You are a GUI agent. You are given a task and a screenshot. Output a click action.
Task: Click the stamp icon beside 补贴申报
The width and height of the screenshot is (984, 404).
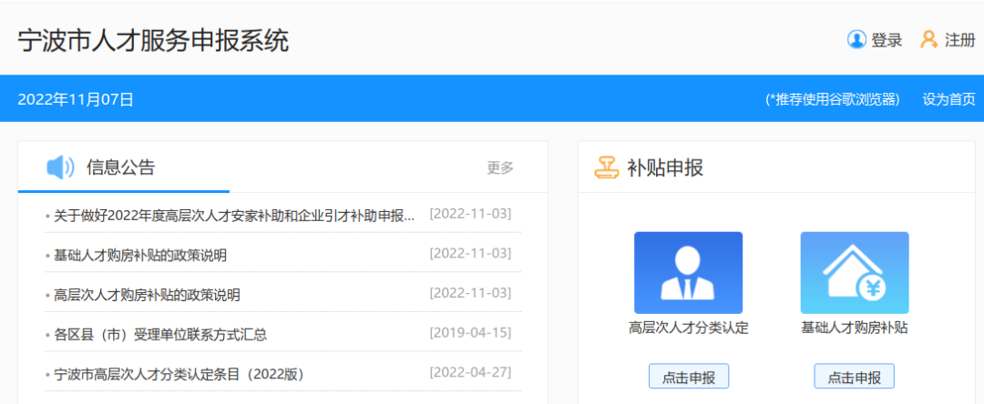point(607,167)
